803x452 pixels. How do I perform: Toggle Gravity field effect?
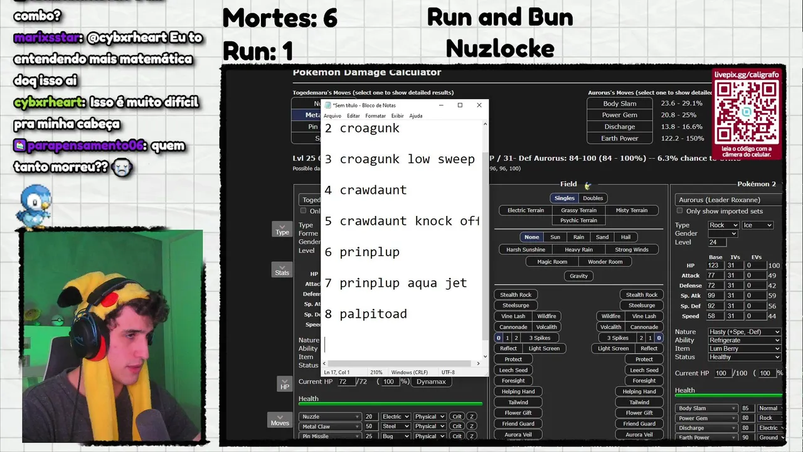pos(578,276)
